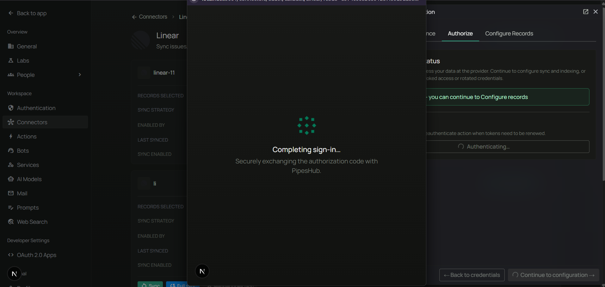
Task: Close the side panel with the X
Action: tap(596, 12)
